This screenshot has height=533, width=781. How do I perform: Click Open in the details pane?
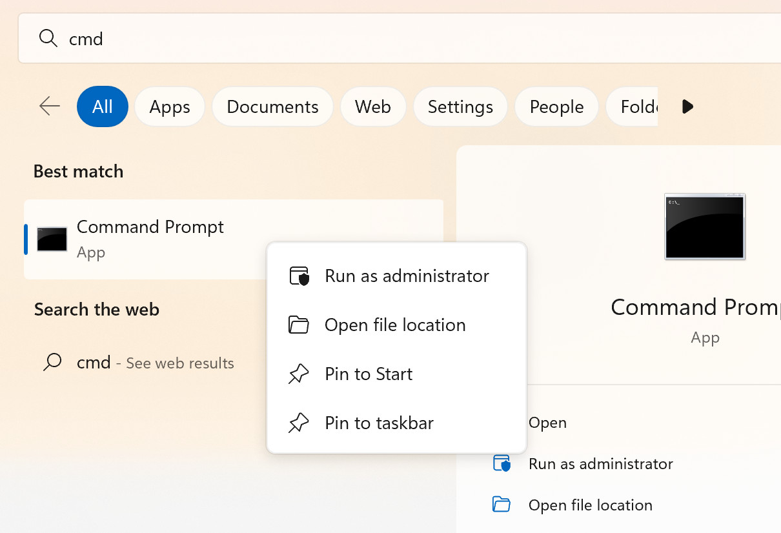point(547,423)
